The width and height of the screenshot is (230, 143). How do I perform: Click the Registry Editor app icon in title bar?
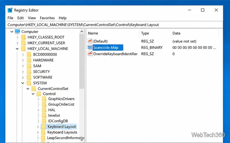(x=10, y=10)
